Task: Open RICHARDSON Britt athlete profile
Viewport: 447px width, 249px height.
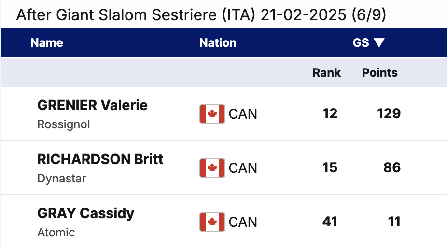Action: (x=100, y=159)
